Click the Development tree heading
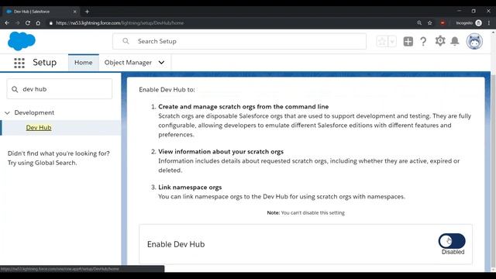The image size is (496, 279). [x=34, y=112]
